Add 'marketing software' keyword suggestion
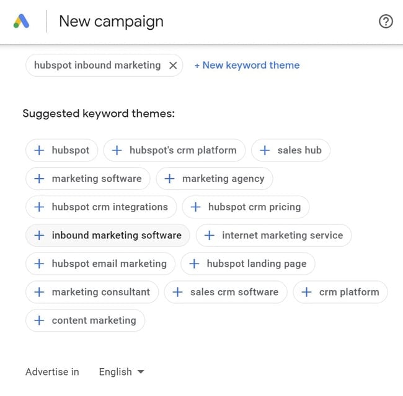 (88, 178)
